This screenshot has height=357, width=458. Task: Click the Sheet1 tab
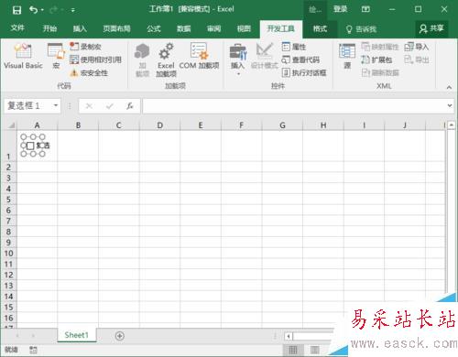[x=76, y=335]
